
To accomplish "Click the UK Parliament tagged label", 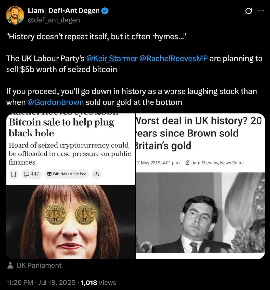I will pyautogui.click(x=39, y=265).
